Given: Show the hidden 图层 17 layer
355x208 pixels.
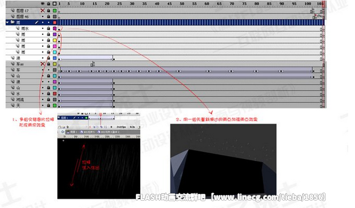Looking at the screenshot, I should pos(43,10).
